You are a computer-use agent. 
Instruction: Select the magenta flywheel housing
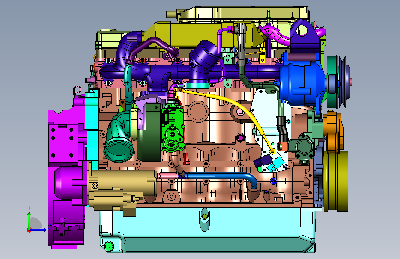66,178
